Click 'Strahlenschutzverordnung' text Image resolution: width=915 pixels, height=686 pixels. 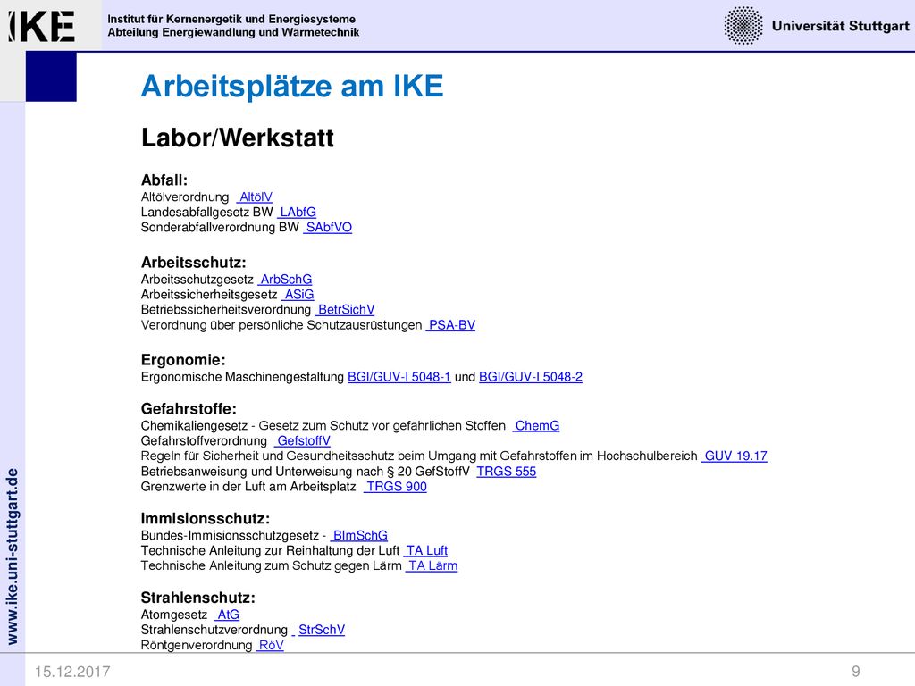point(214,630)
